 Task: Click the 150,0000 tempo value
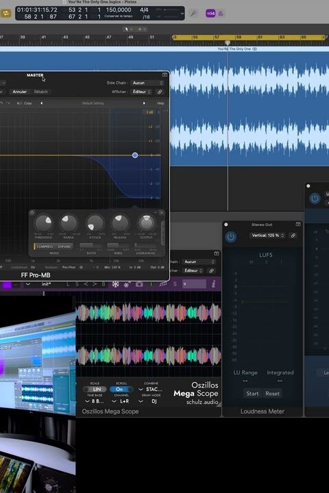pos(119,10)
